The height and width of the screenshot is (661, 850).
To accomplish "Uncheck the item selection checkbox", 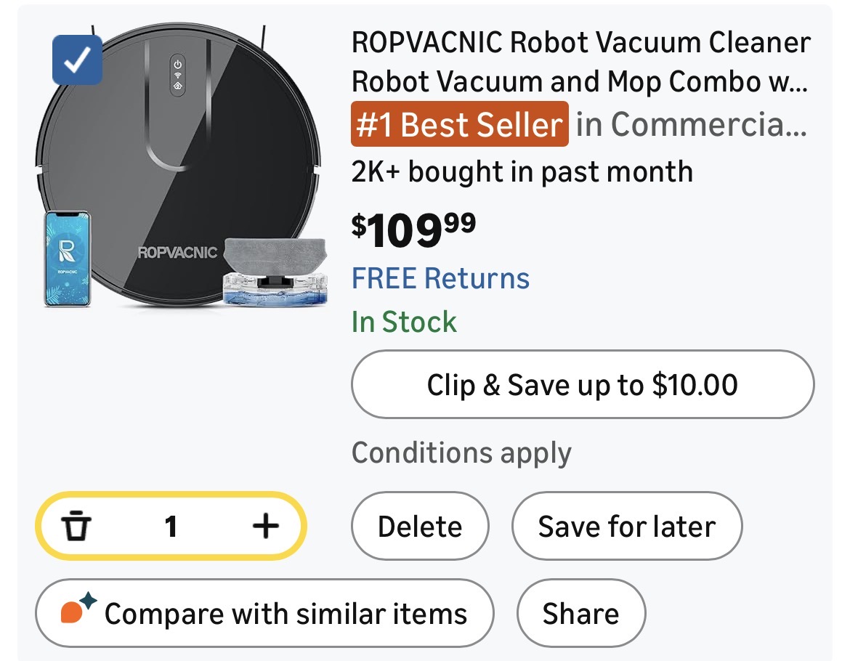I will coord(77,60).
